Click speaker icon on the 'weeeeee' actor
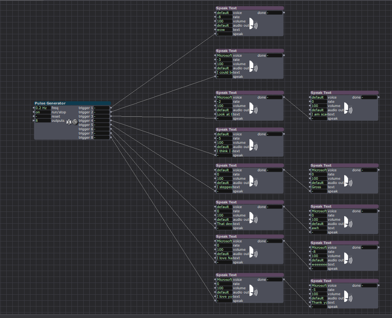This screenshot has height=318, width=392. (347, 260)
